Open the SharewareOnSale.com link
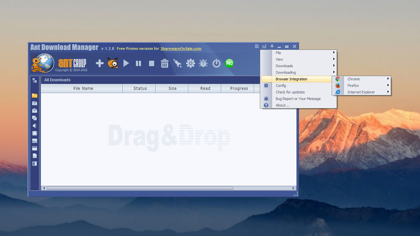This screenshot has height=236, width=420. tap(181, 49)
